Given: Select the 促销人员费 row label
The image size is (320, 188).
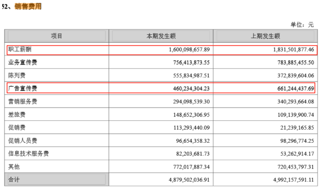Looking at the screenshot, I should tap(23, 141).
